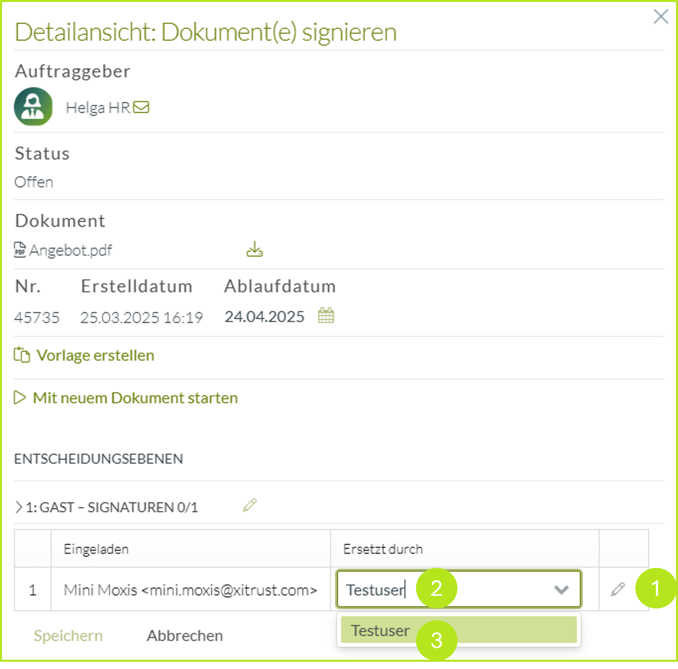
Task: Download the Angebot.pdf document
Action: [x=255, y=250]
